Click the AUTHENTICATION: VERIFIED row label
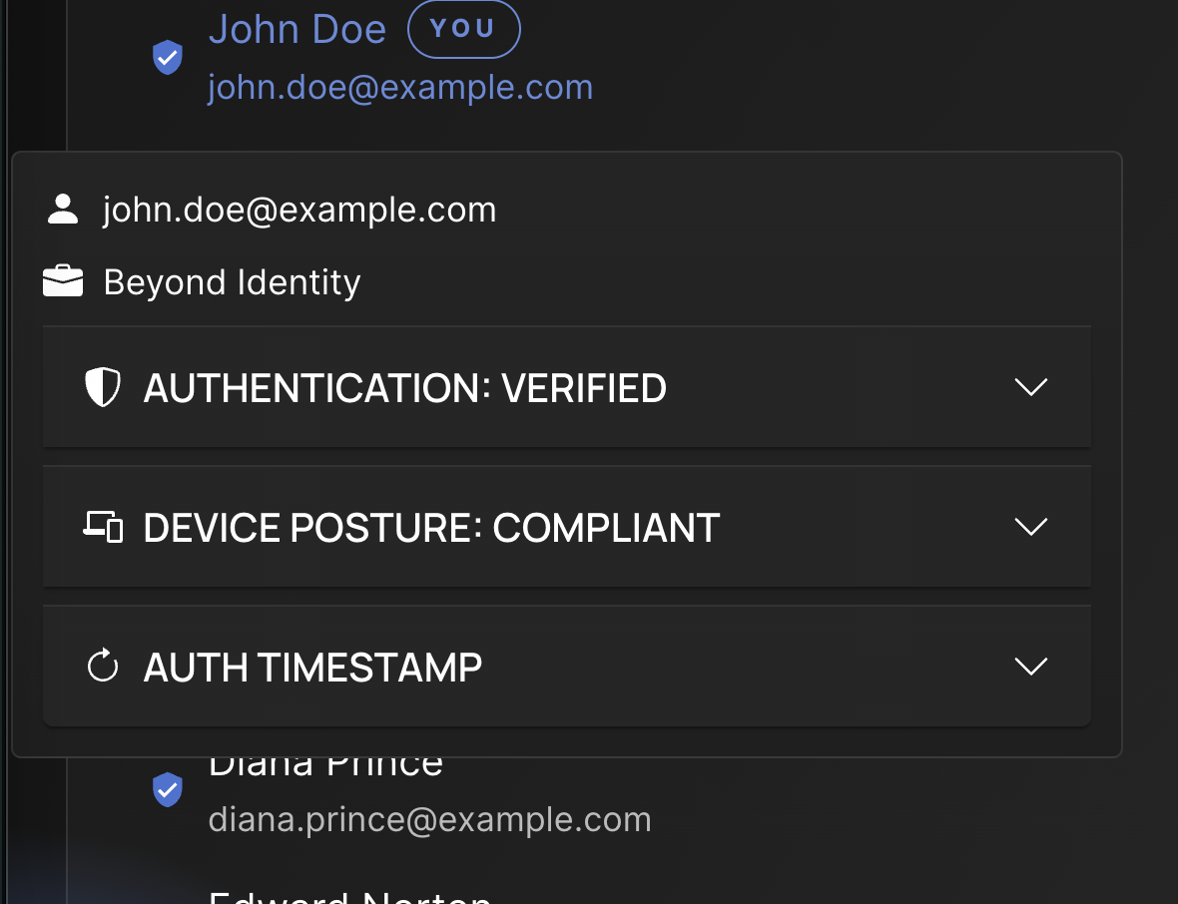 [404, 387]
